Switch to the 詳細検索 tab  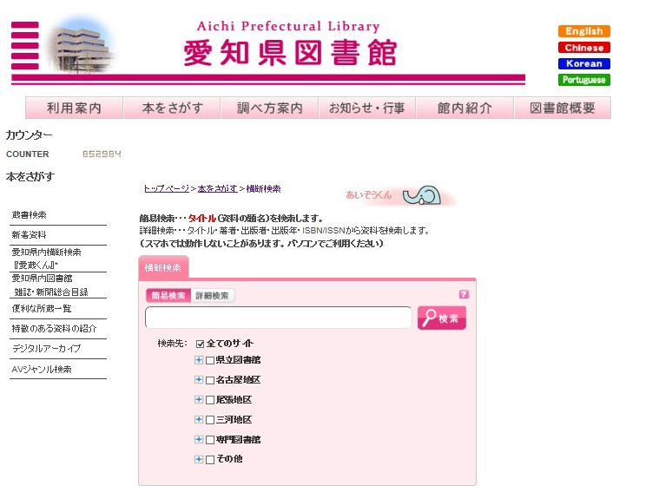coord(212,295)
